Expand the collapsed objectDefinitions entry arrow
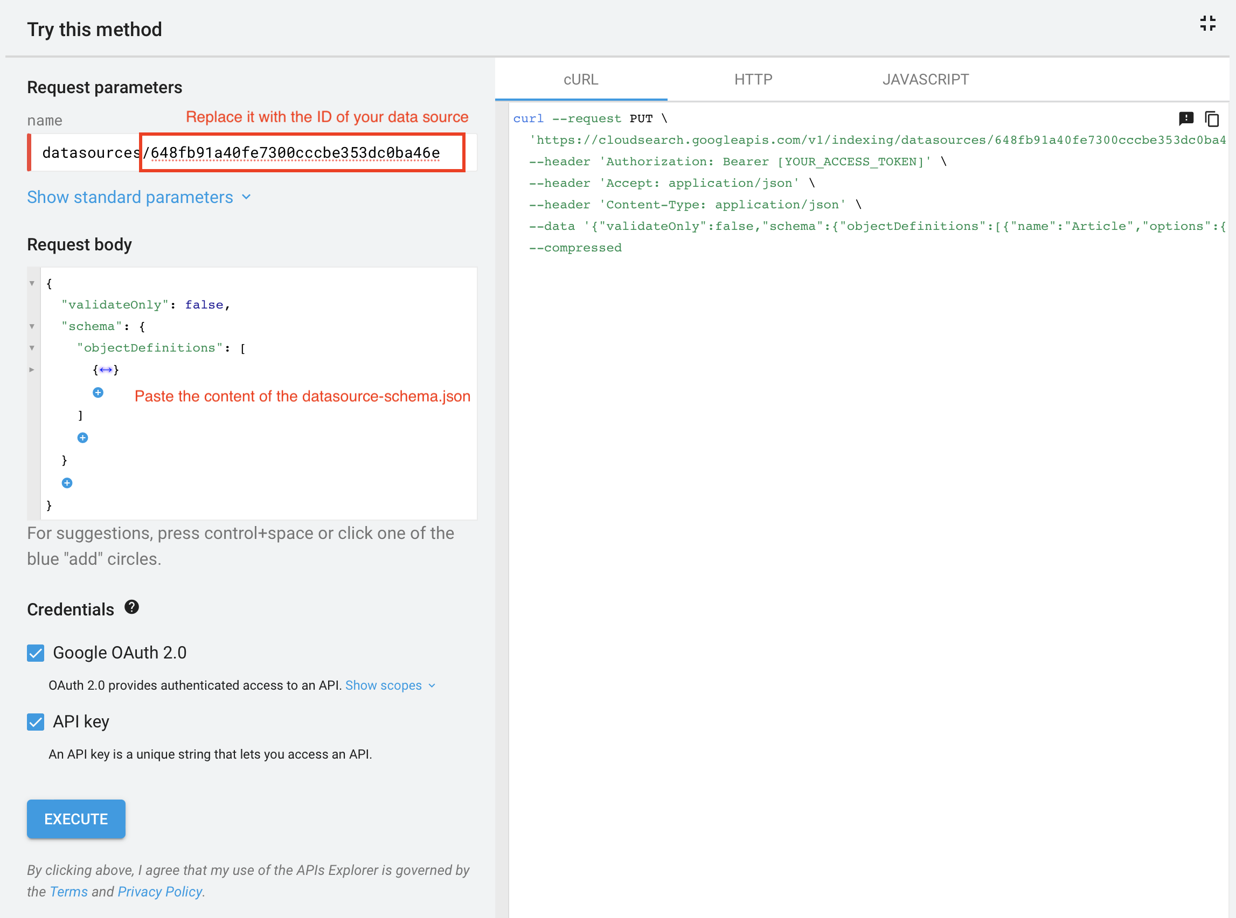Image resolution: width=1236 pixels, height=918 pixels. (x=32, y=369)
